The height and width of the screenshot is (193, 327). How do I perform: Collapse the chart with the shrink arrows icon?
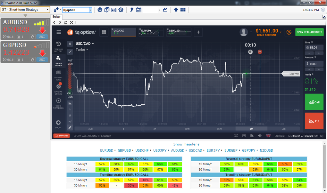(x=70, y=52)
